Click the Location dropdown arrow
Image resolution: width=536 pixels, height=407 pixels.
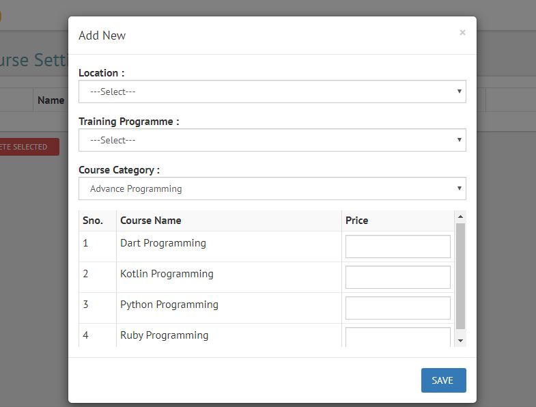(x=459, y=92)
